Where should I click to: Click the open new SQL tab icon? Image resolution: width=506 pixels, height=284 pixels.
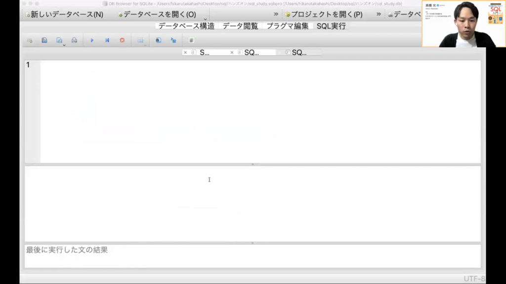[30, 40]
